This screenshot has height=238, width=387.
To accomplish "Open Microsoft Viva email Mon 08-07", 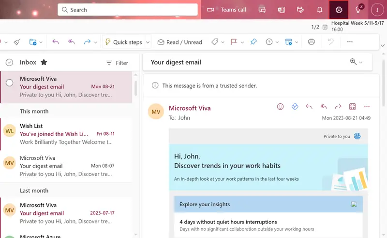I will click(66, 166).
